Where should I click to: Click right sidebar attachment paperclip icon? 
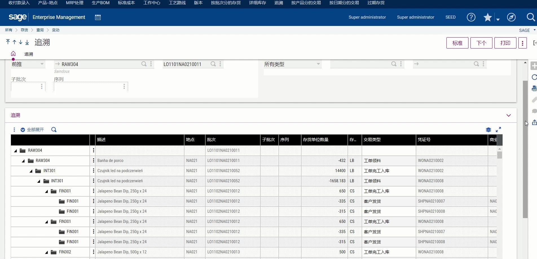click(x=534, y=100)
